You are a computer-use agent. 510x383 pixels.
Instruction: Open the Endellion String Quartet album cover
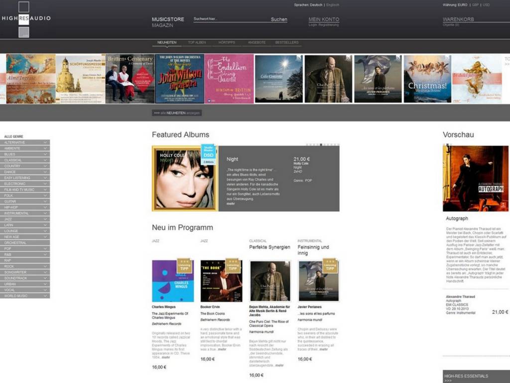click(229, 79)
